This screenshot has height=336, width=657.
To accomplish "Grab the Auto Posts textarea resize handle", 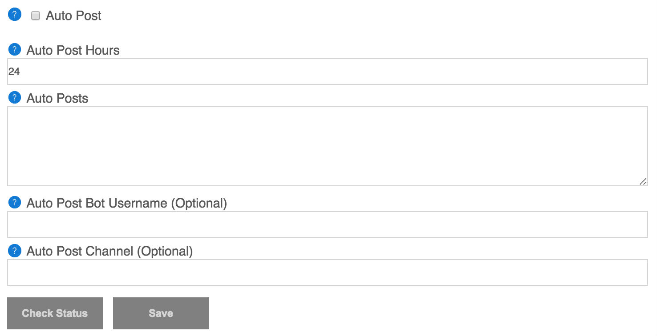I will (643, 181).
